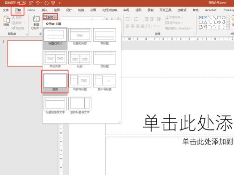Image resolution: width=234 pixels, height=175 pixels.
Task: Click the Paste clipboard icon
Action: point(6,19)
